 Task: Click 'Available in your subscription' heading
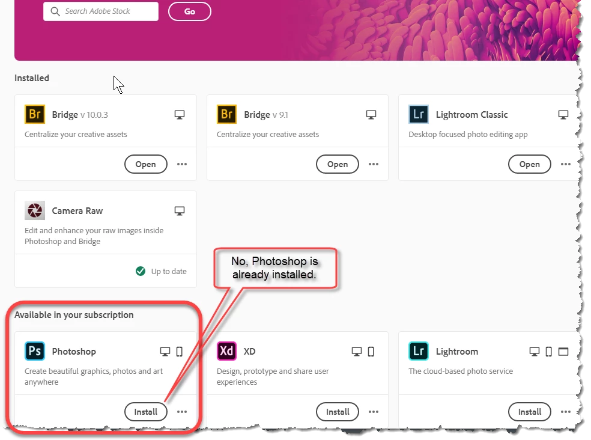point(74,315)
